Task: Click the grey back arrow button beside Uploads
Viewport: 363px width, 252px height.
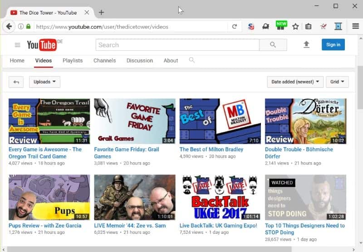Action: [x=16, y=82]
